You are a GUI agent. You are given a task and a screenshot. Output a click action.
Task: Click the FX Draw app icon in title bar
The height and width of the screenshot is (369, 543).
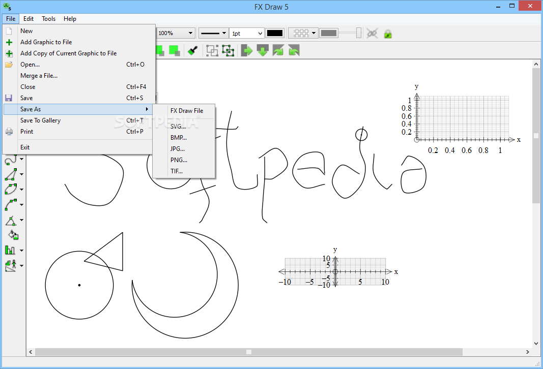click(x=7, y=7)
